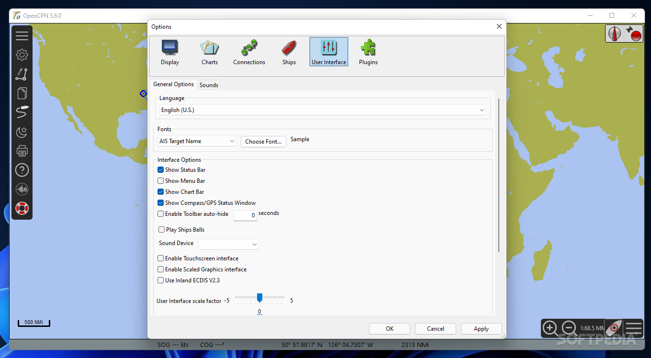Screen dimensions: 651x358
Task: Open the Charts options section
Action: (210, 52)
